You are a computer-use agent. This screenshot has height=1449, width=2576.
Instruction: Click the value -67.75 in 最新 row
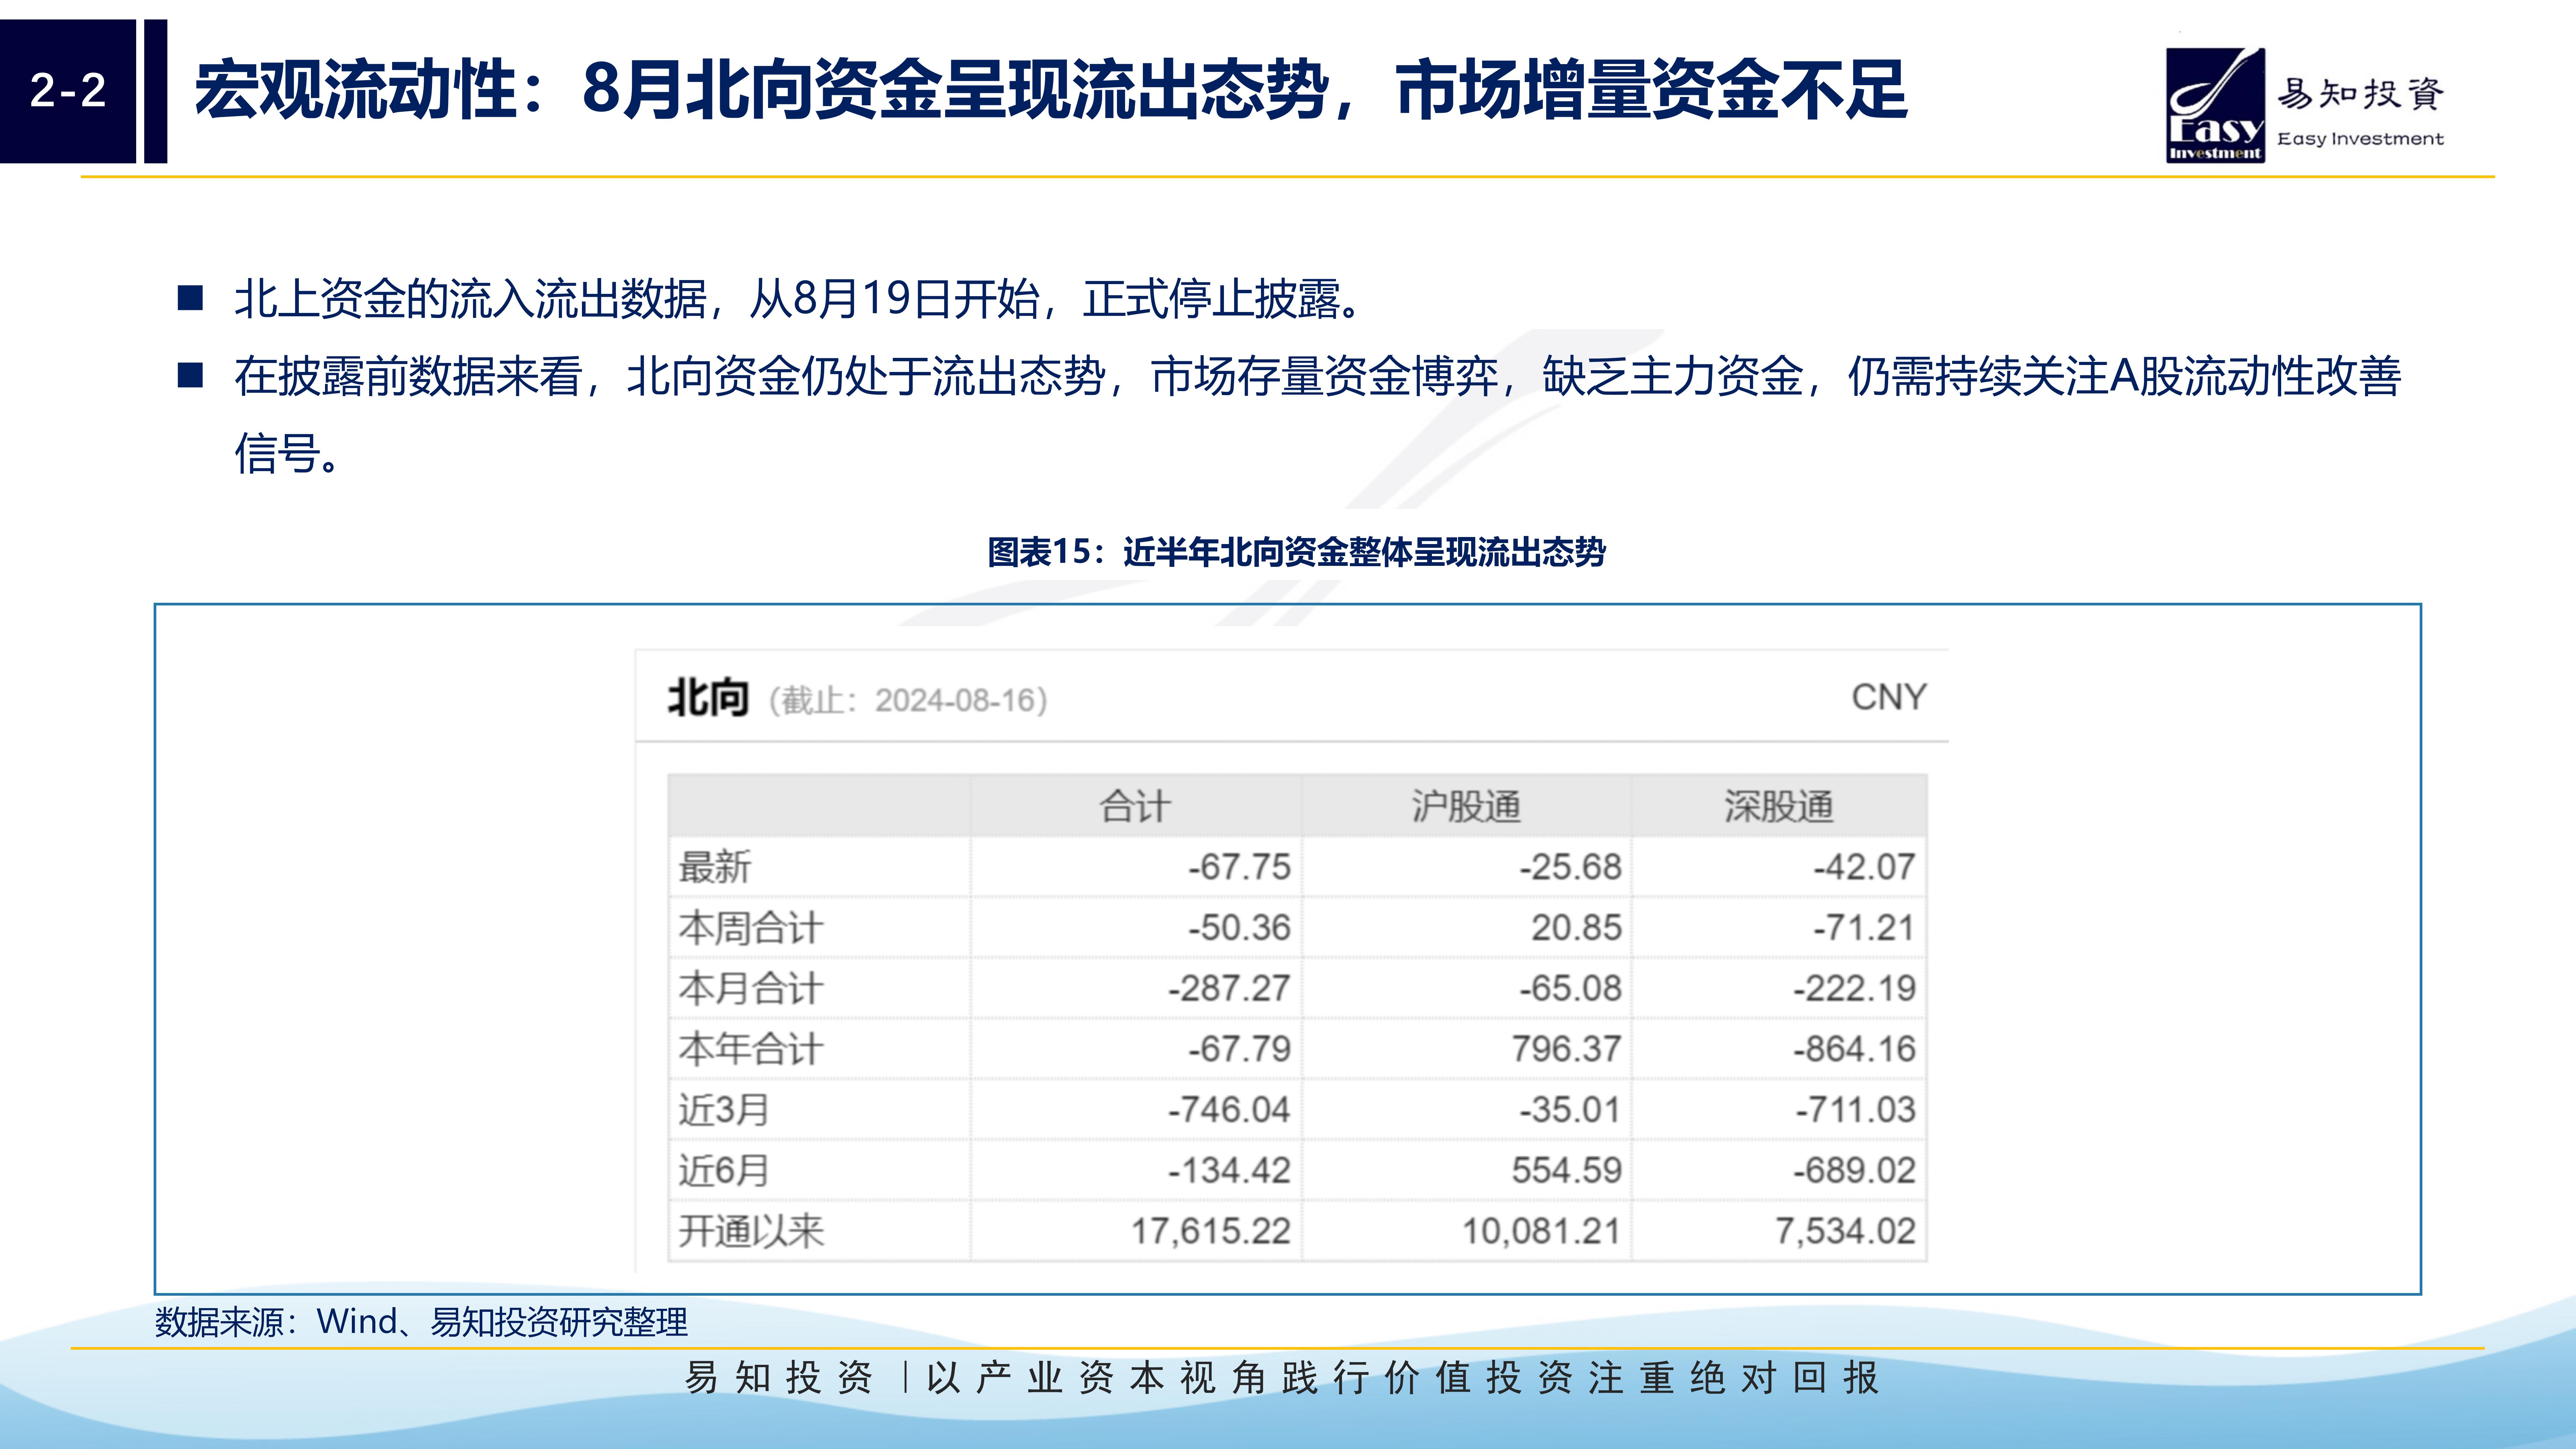pyautogui.click(x=1239, y=867)
